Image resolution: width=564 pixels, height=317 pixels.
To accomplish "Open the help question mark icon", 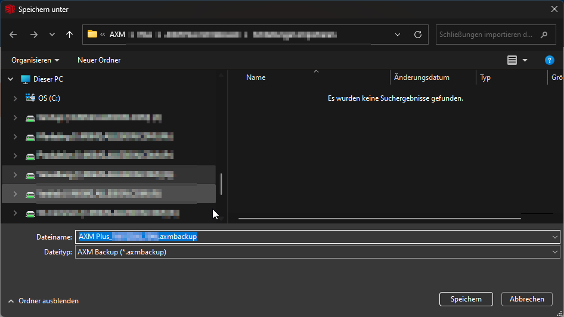I will coord(550,60).
